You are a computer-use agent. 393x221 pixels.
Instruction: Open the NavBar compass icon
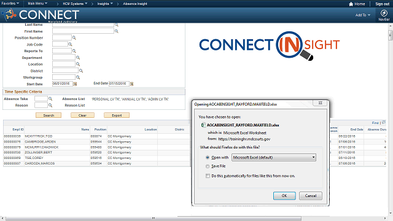[384, 13]
